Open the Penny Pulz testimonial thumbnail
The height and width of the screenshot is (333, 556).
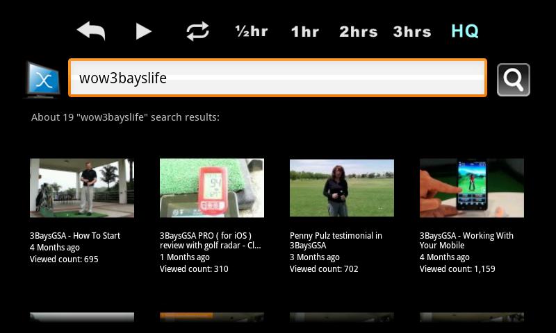click(342, 188)
